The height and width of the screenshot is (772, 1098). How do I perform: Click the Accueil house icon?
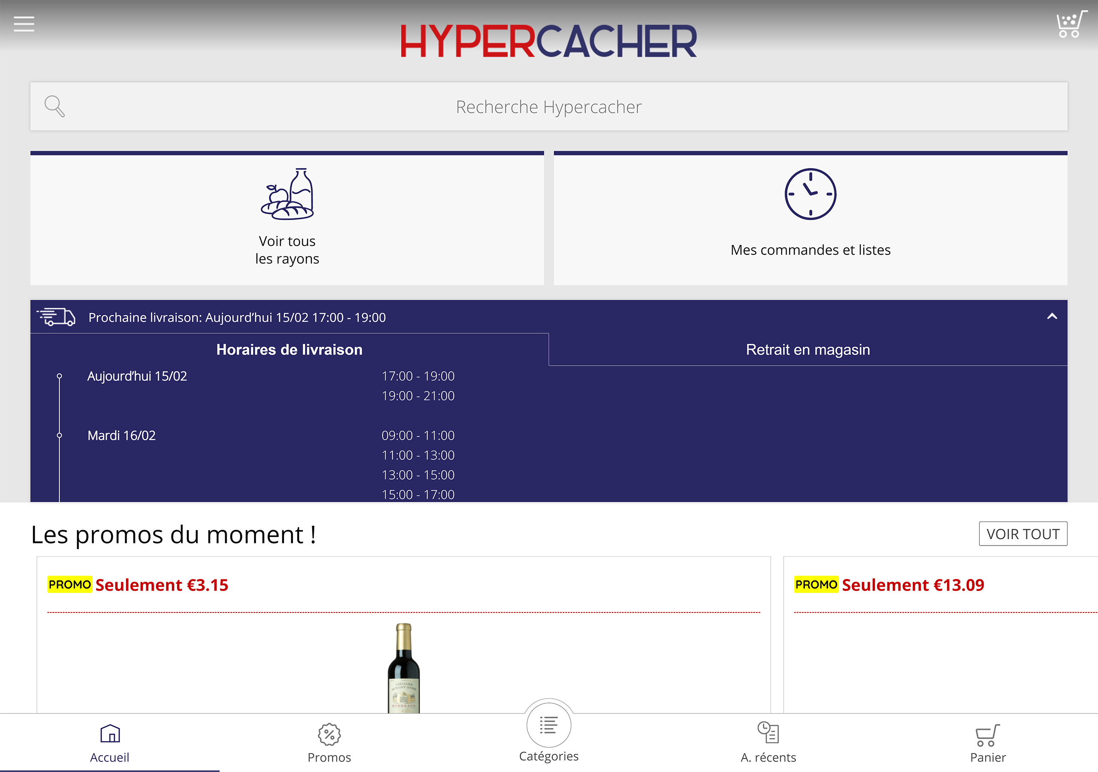pos(110,733)
